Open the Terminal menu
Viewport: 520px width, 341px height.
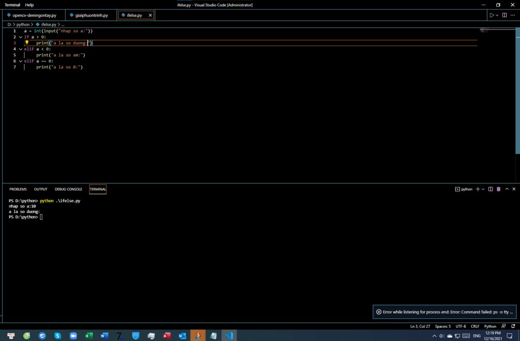(x=12, y=5)
